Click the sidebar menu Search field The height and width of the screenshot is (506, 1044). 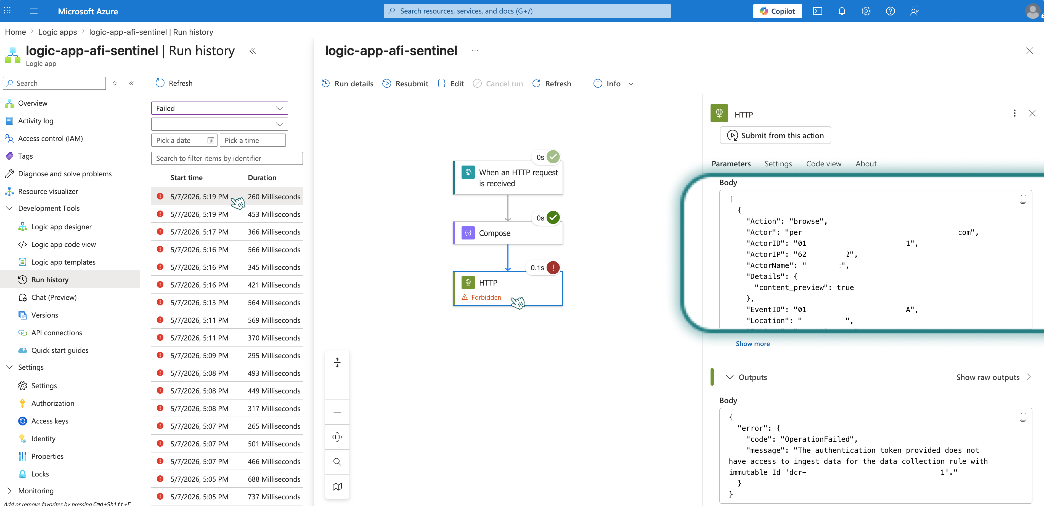pos(54,83)
